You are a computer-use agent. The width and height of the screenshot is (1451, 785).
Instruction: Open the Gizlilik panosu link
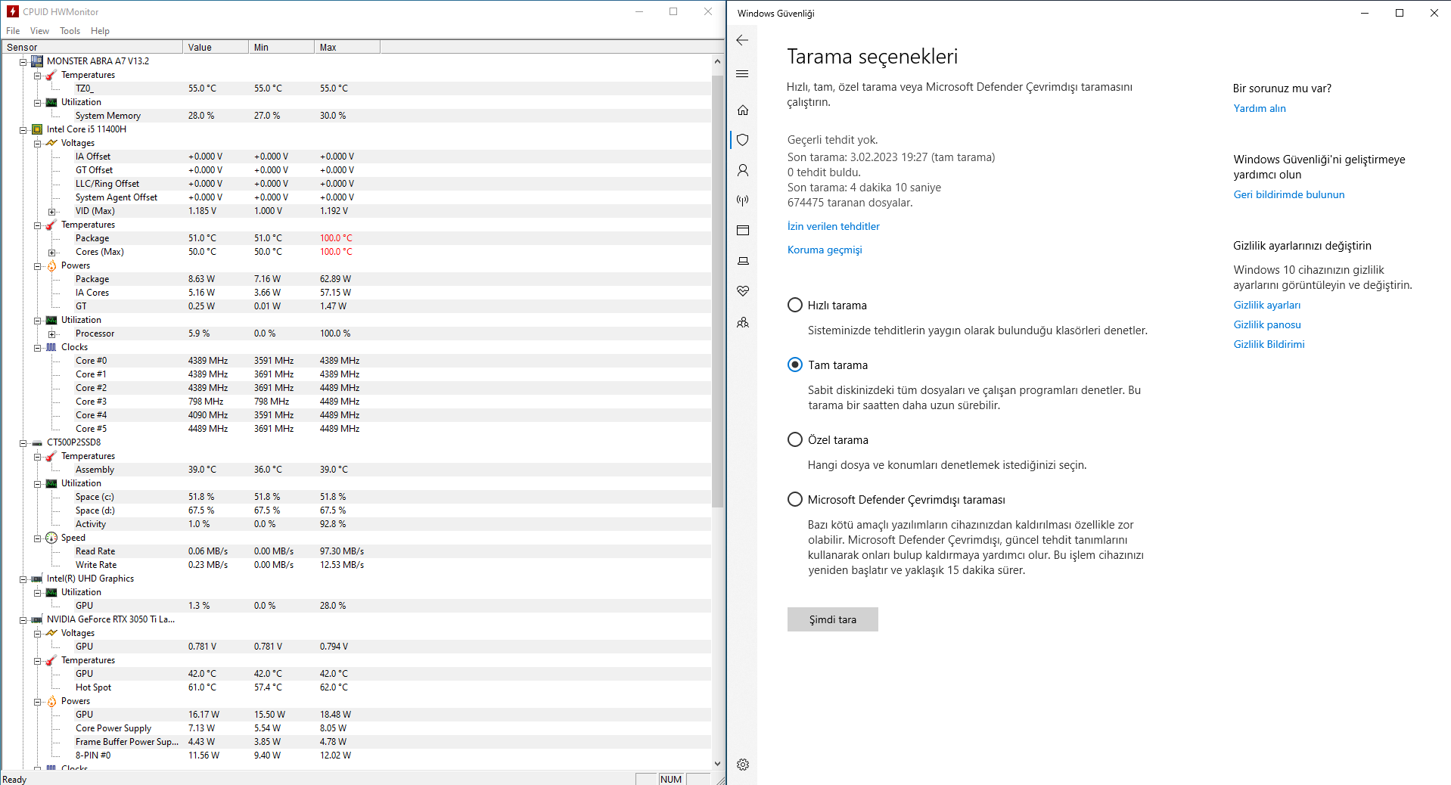(1267, 324)
